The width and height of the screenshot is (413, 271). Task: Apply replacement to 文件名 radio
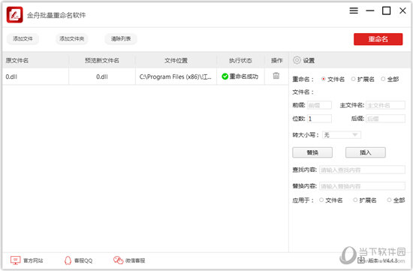[x=321, y=200]
